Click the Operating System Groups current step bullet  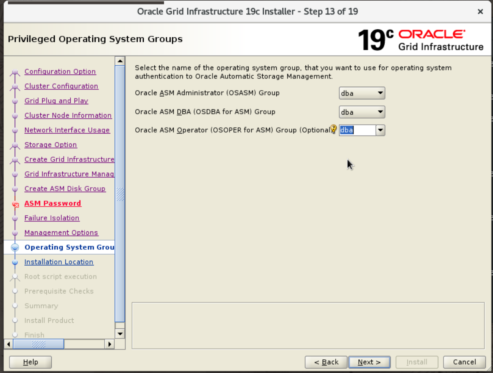tap(15, 247)
